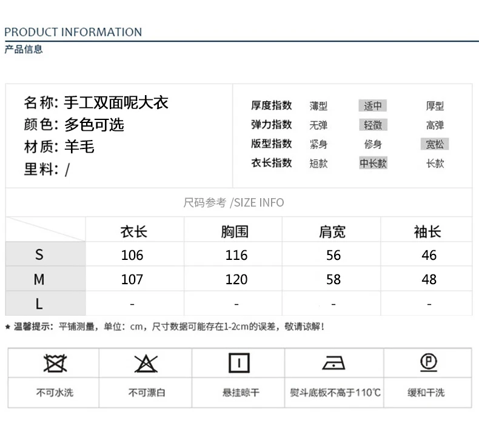This screenshot has width=479, height=435.
Task: Click the 衣长指数 row label
Action: 272,163
